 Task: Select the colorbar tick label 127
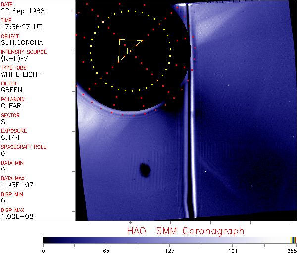170,250
